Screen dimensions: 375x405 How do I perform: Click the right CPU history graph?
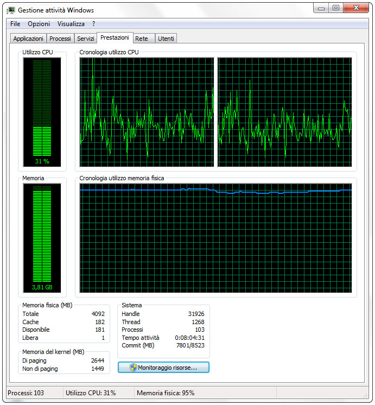tap(284, 112)
